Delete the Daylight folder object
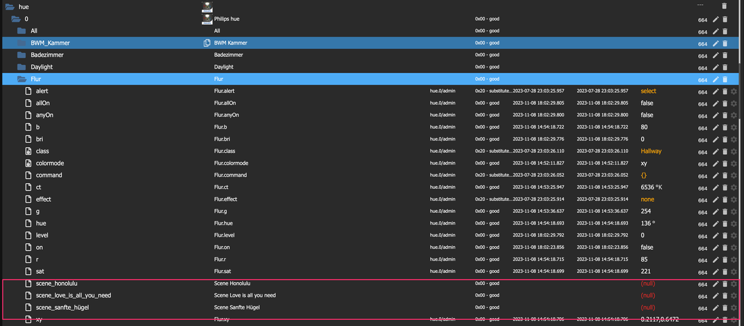The height and width of the screenshot is (326, 744). [x=724, y=67]
